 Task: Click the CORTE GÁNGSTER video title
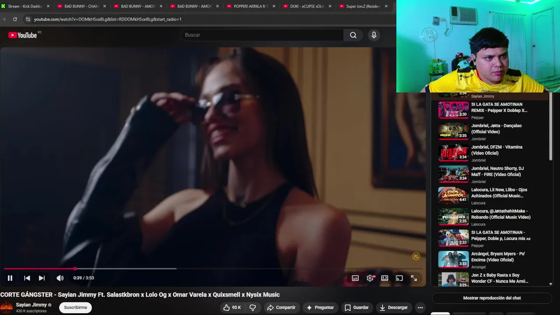point(140,294)
